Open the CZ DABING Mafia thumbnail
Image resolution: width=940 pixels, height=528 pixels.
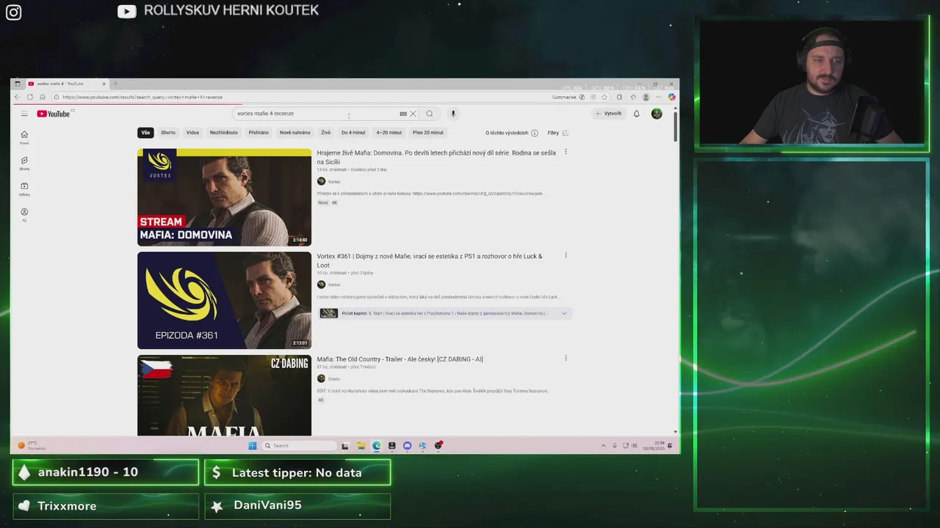(x=224, y=396)
